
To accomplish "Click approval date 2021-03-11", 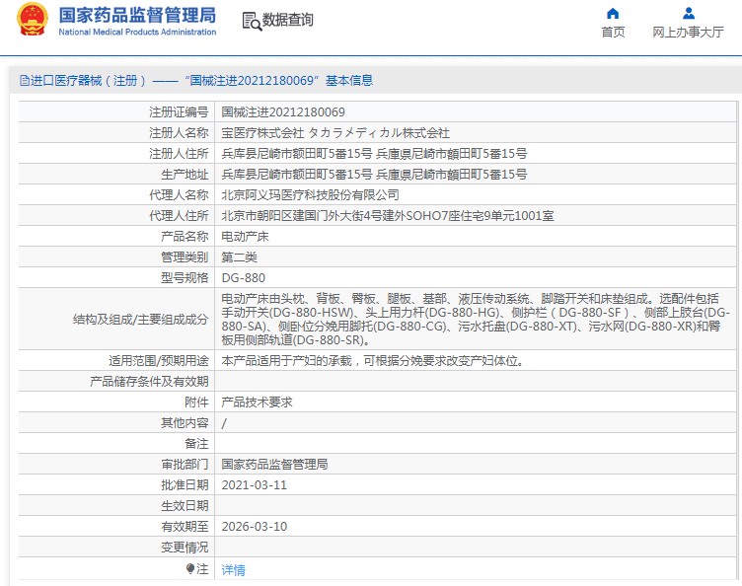I will click(x=255, y=485).
